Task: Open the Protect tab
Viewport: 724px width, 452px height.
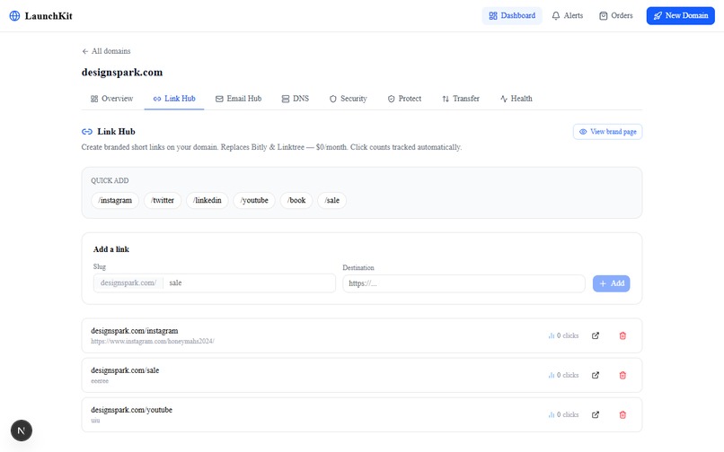Action: [404, 99]
